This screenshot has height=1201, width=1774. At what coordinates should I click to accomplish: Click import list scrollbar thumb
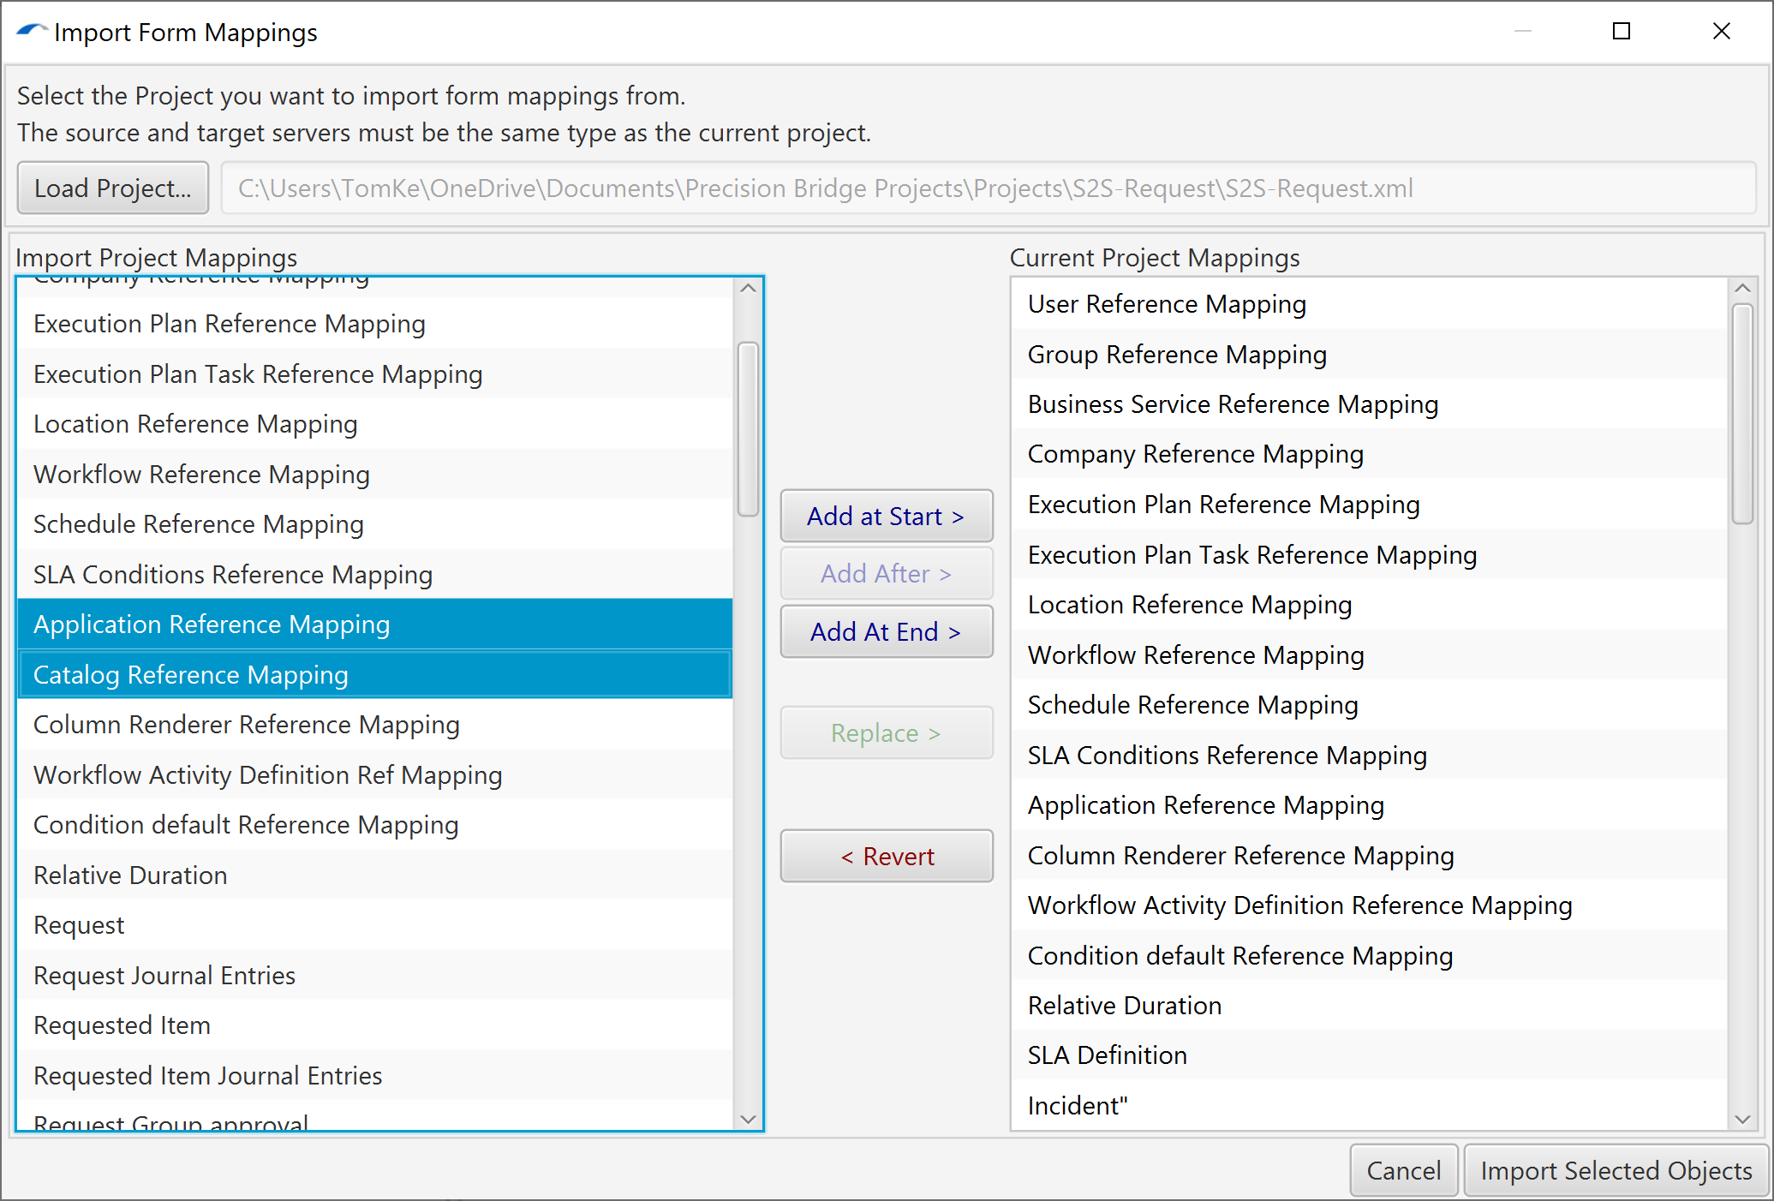click(x=748, y=429)
